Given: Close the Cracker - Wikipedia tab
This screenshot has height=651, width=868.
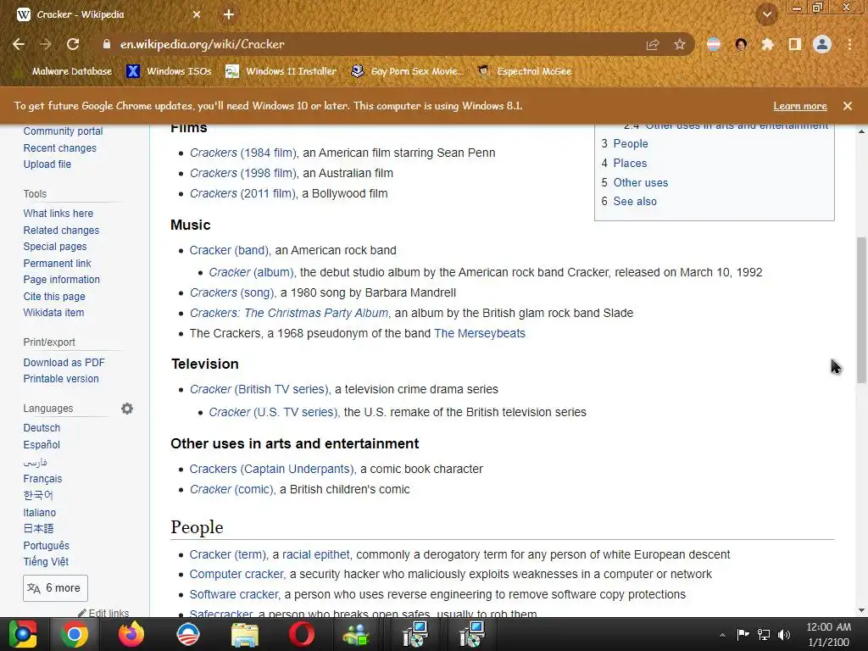Looking at the screenshot, I should tap(197, 14).
